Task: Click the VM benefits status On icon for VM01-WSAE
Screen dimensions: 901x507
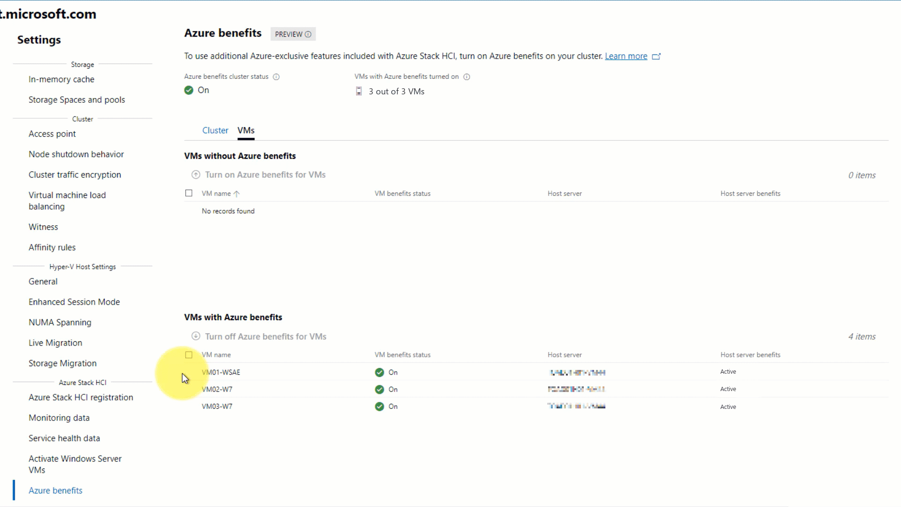Action: click(x=379, y=371)
